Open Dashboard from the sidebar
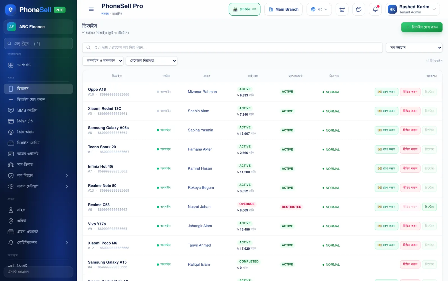Image resolution: width=448 pixels, height=281 pixels. (x=38, y=65)
